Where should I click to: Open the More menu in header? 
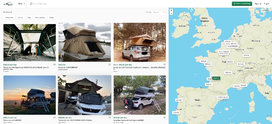[x=21, y=4]
